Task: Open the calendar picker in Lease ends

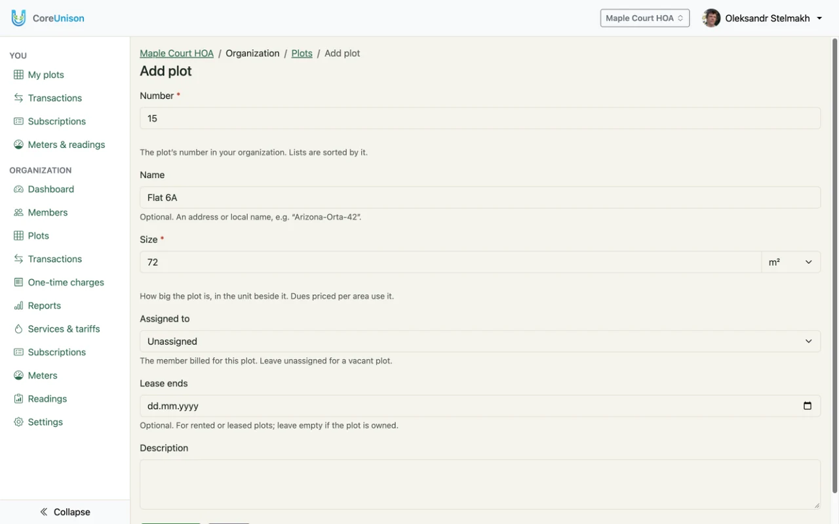Action: (x=808, y=406)
